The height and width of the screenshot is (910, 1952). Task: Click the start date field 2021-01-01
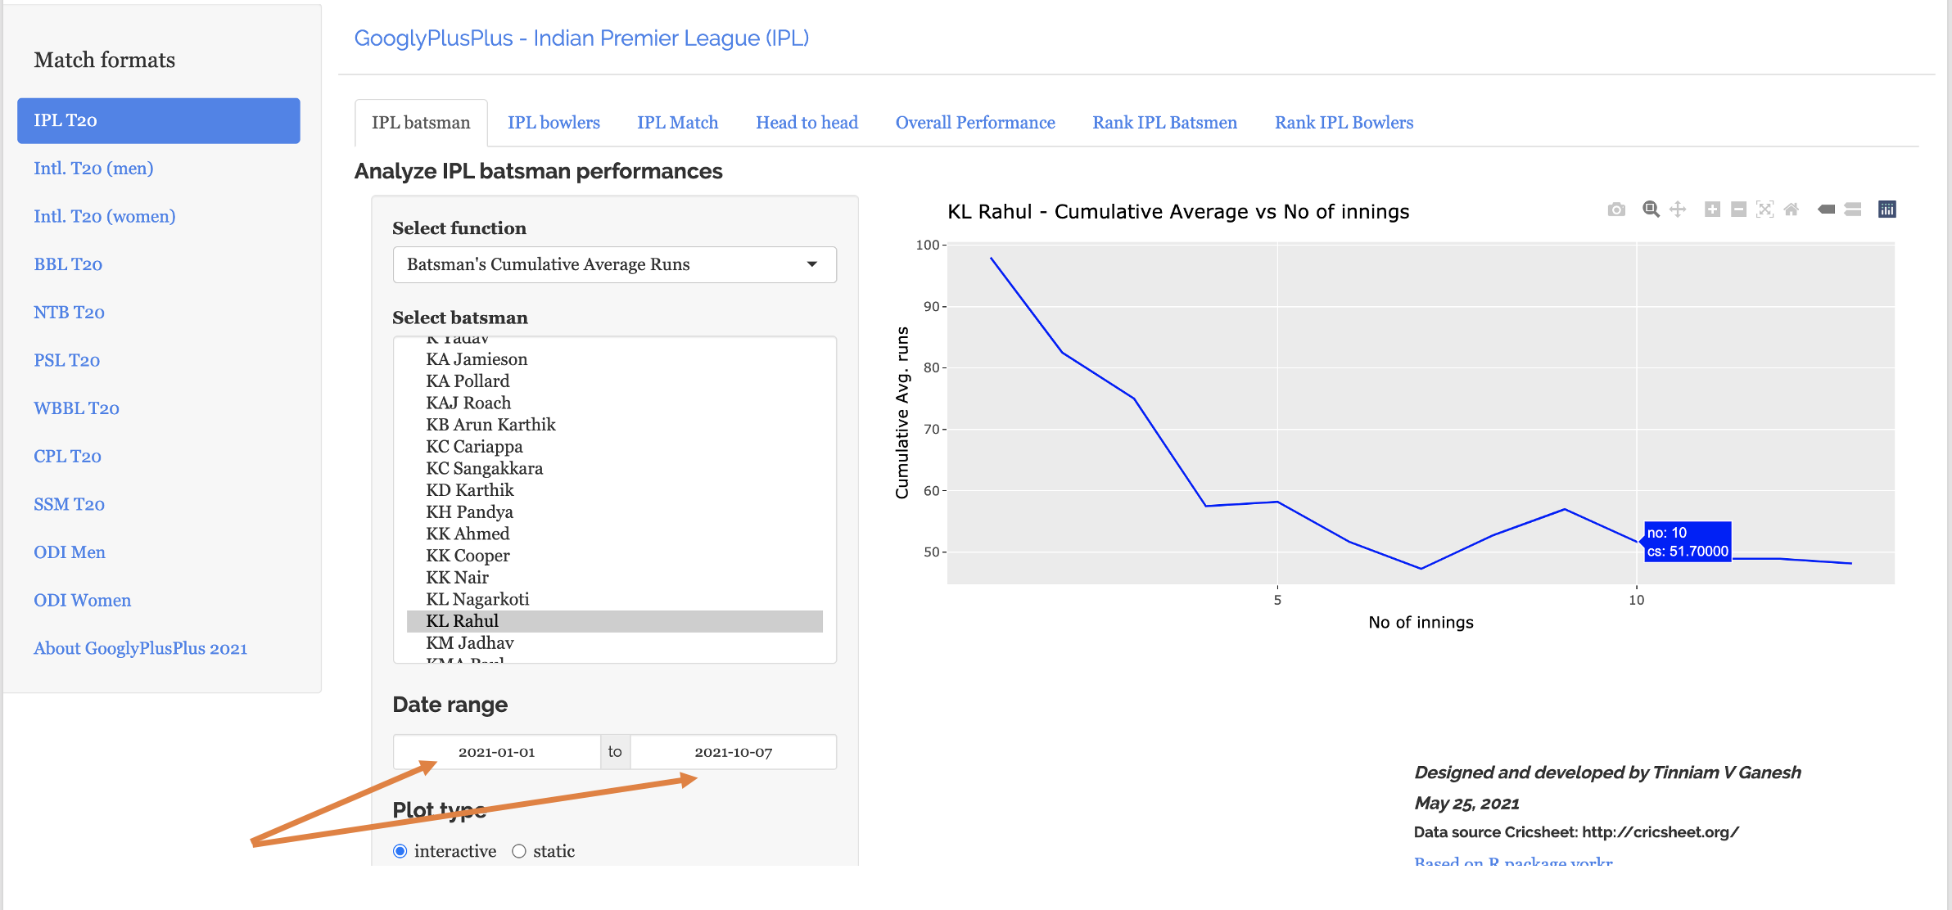[x=496, y=752]
